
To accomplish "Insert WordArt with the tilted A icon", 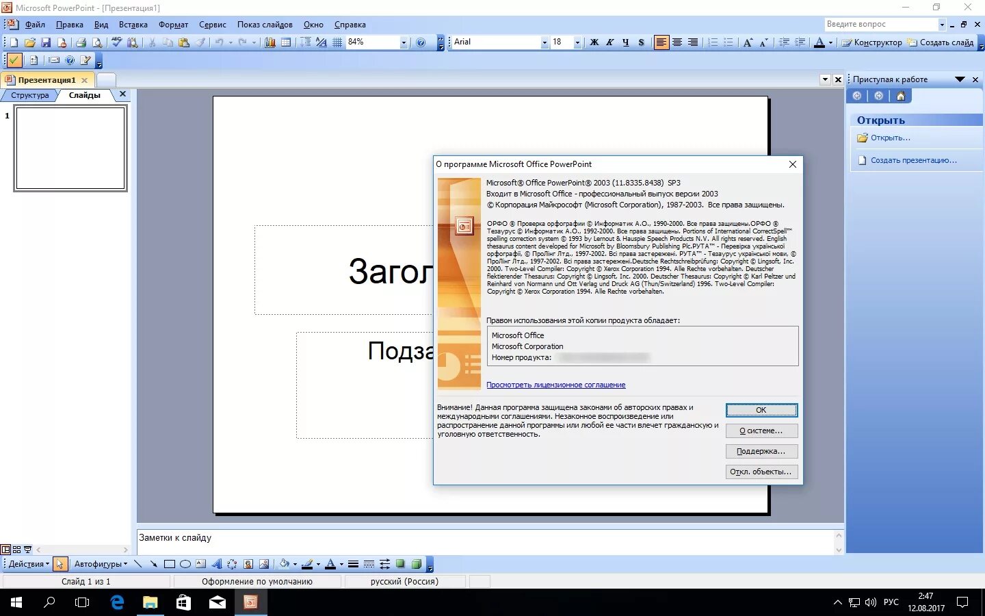I will pyautogui.click(x=216, y=564).
